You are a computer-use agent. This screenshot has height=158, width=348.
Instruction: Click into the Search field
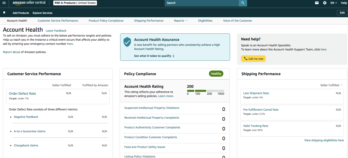tap(202, 3)
